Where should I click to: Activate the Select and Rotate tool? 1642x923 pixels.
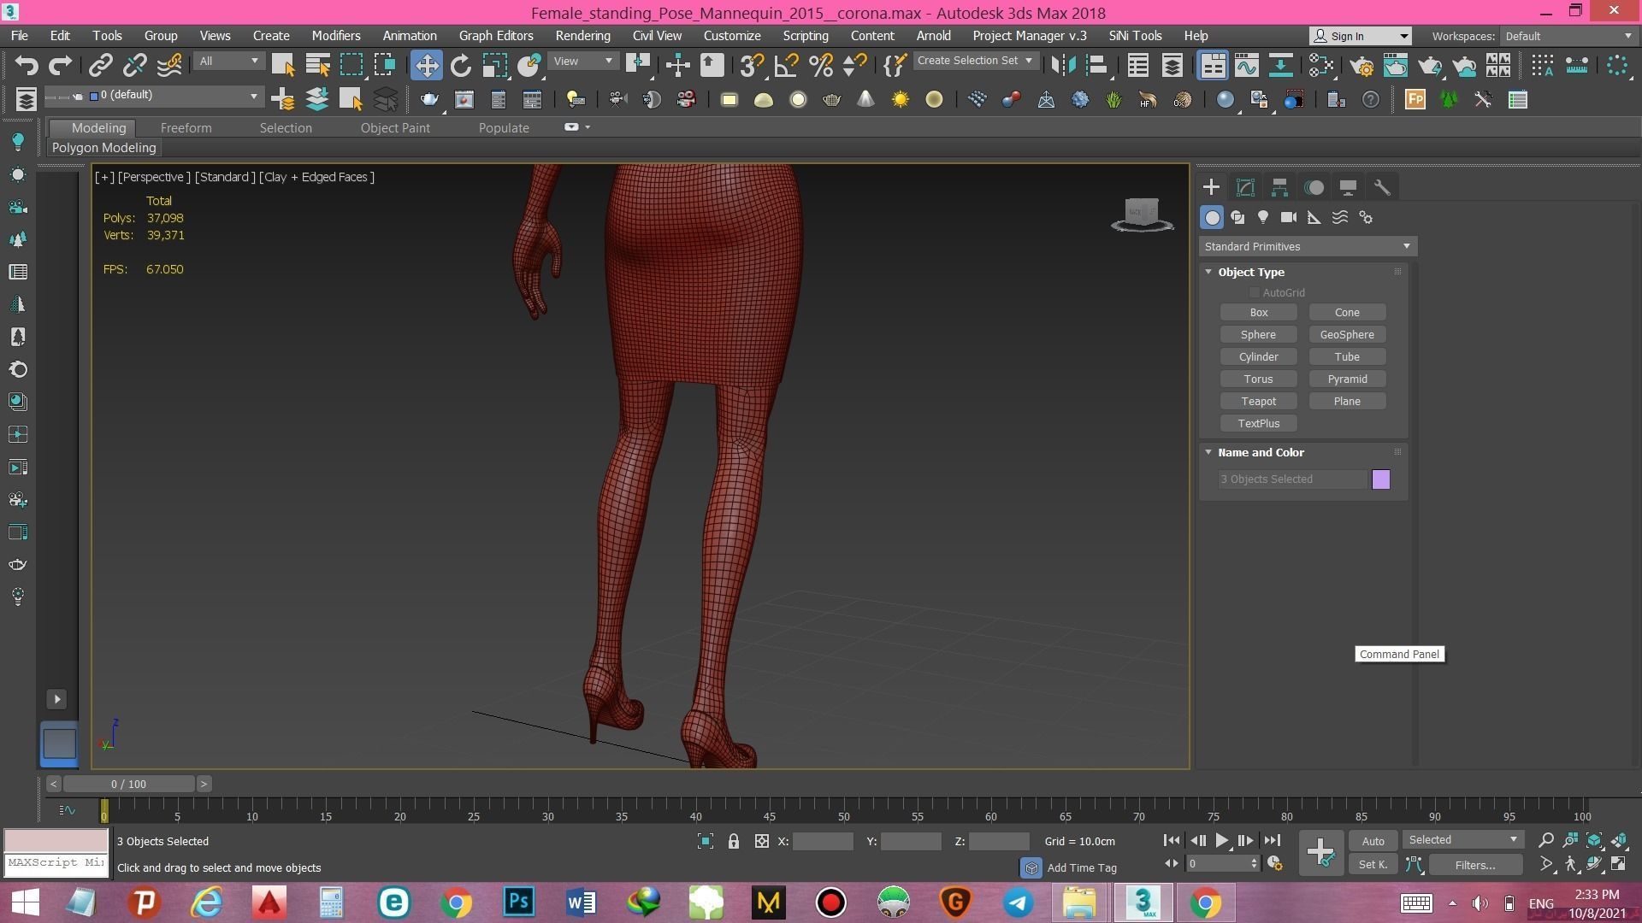point(461,65)
